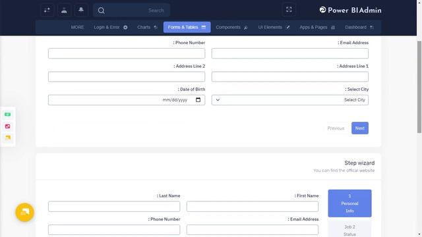This screenshot has width=422, height=237.
Task: Click the search magnifier icon
Action: point(101,11)
